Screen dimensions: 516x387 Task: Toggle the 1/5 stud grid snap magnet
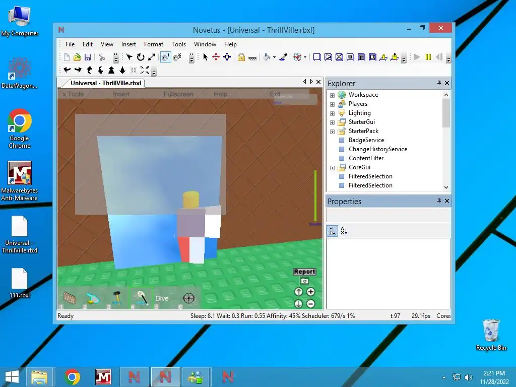tap(177, 57)
